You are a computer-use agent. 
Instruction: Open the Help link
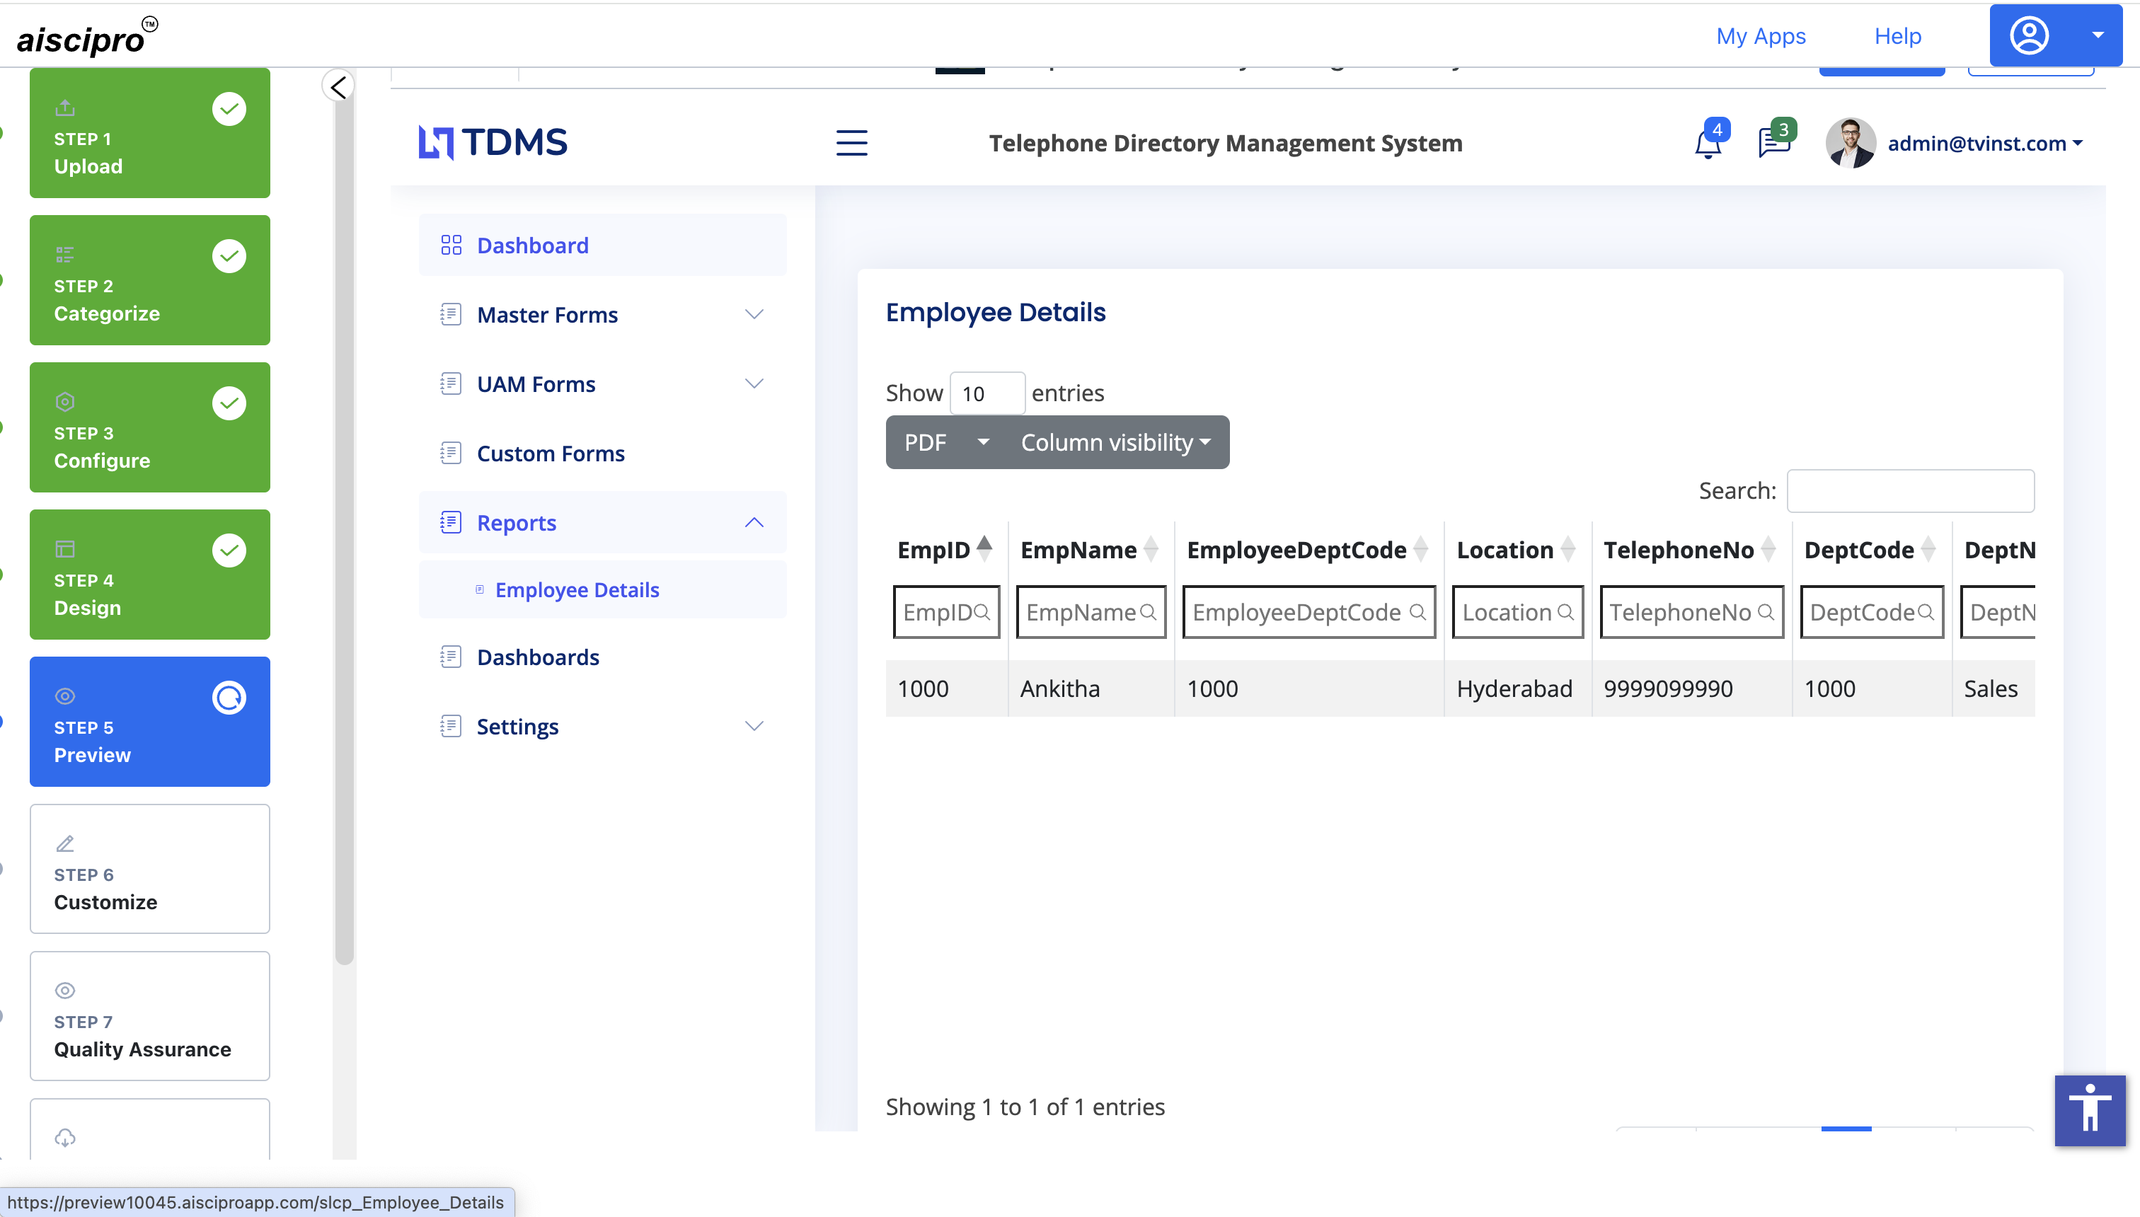pos(1897,36)
